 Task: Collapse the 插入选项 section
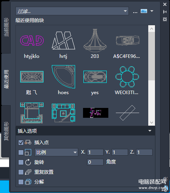[x=150, y=131]
